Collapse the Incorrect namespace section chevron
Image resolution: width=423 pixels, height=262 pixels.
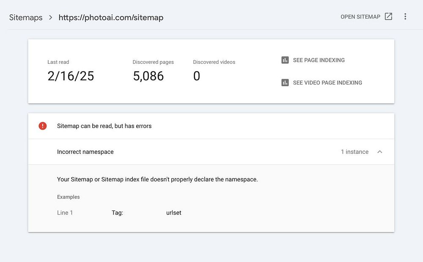tap(379, 152)
